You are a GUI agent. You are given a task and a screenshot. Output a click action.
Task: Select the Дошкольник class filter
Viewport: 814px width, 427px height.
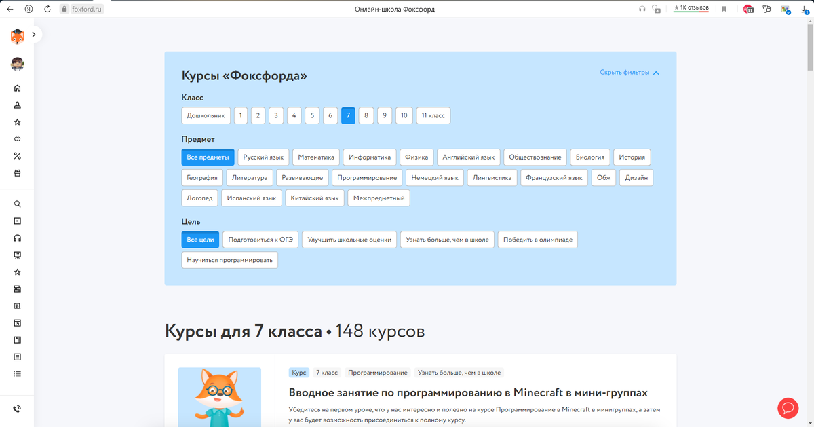coord(206,115)
